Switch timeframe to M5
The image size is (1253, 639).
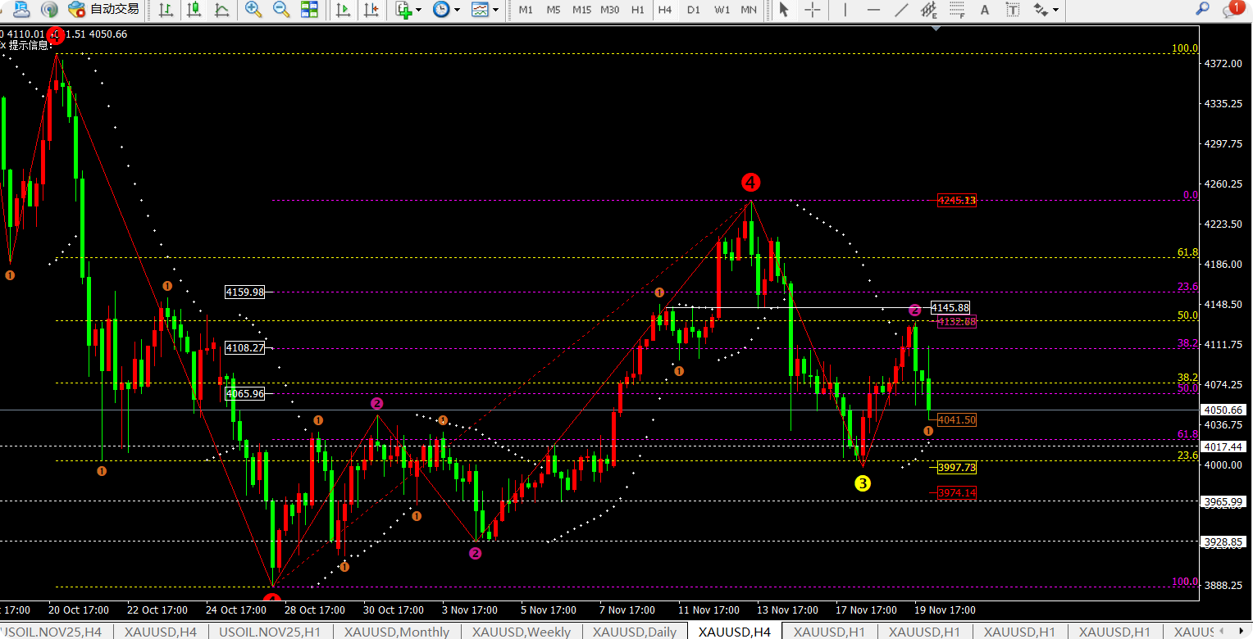pyautogui.click(x=554, y=10)
